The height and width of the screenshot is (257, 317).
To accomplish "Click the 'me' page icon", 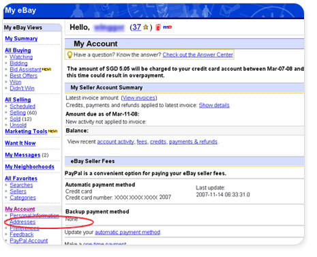I will click(x=168, y=27).
